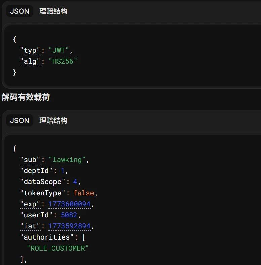Select the "lawking" subject value
Image resolution: width=261 pixels, height=265 pixels.
[x=67, y=160]
